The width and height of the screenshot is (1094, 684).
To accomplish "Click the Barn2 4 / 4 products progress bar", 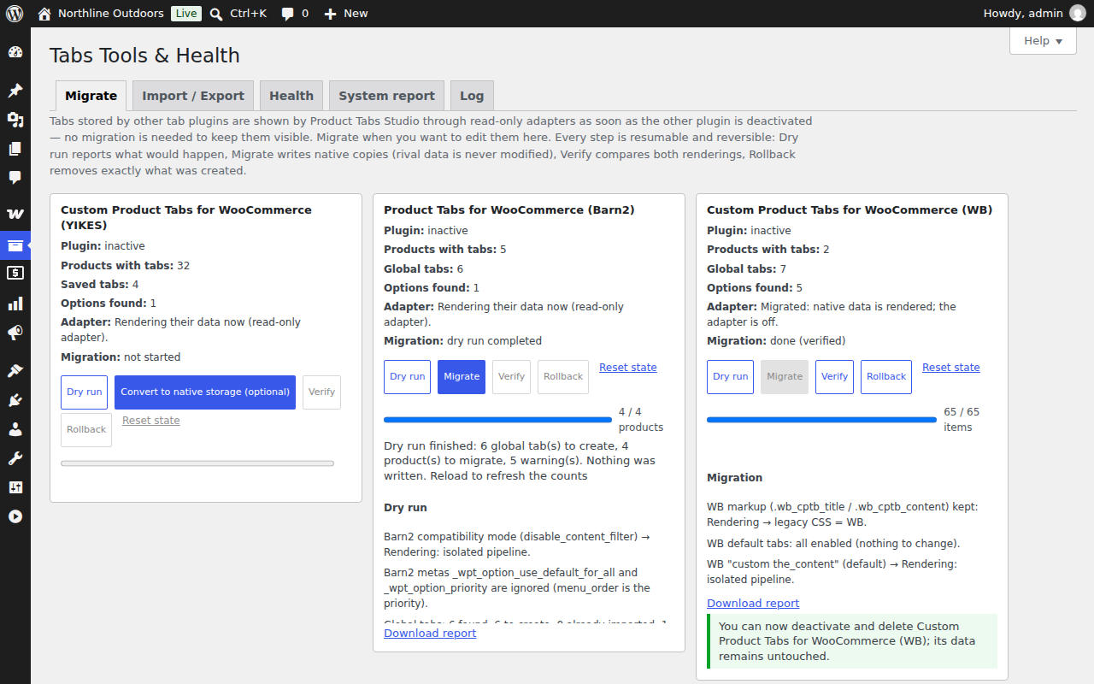I will 497,420.
